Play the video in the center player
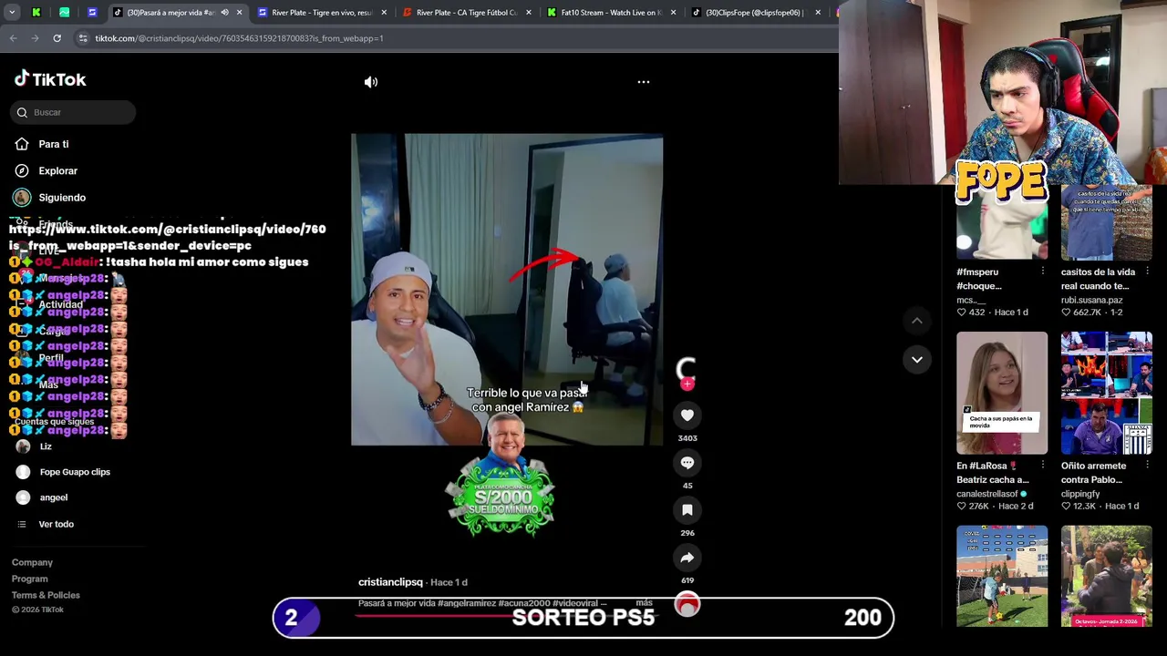1167x656 pixels. [507, 290]
